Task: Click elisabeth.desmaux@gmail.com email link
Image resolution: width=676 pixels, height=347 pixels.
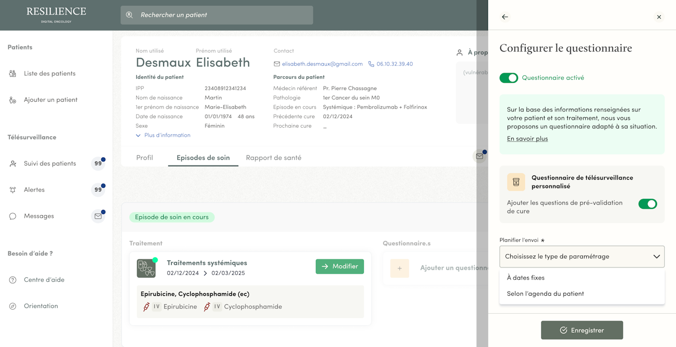Action: tap(322, 64)
